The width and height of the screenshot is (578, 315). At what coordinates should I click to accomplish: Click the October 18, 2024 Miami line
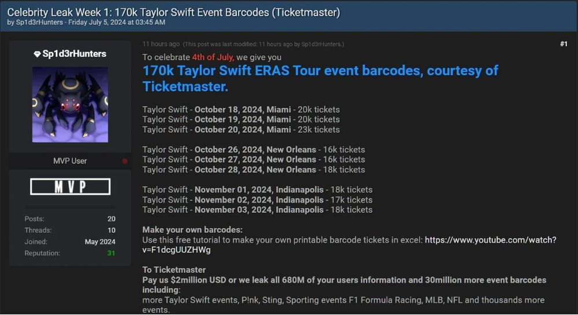pyautogui.click(x=241, y=109)
